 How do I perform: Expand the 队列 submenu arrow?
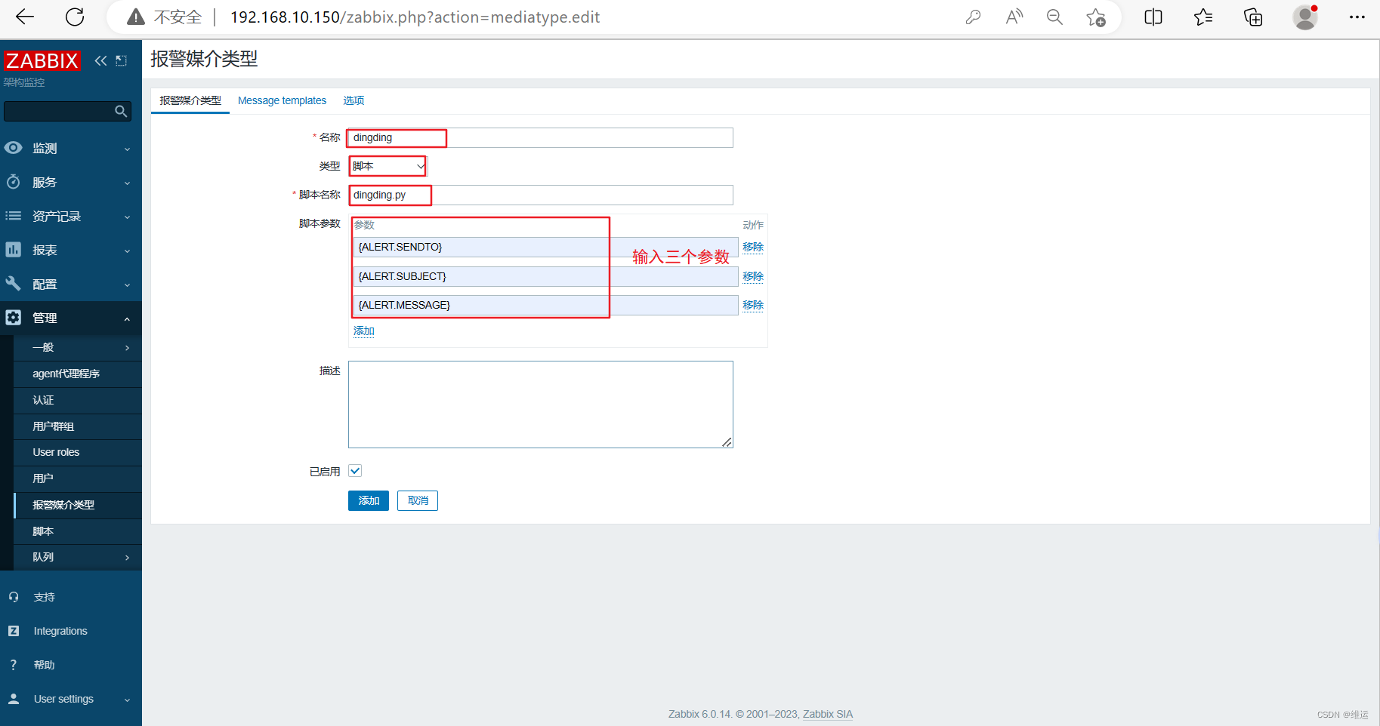click(x=127, y=558)
